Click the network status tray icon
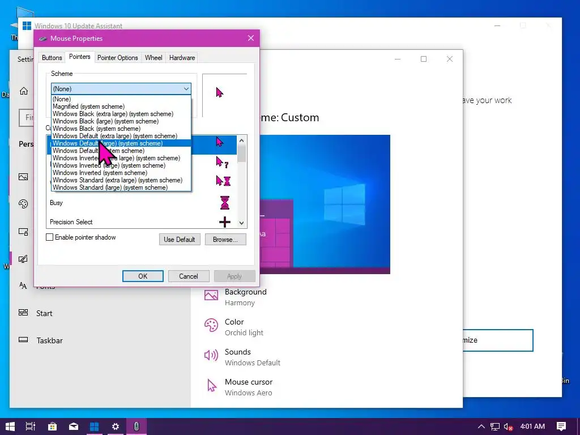The height and width of the screenshot is (435, 580). point(494,427)
